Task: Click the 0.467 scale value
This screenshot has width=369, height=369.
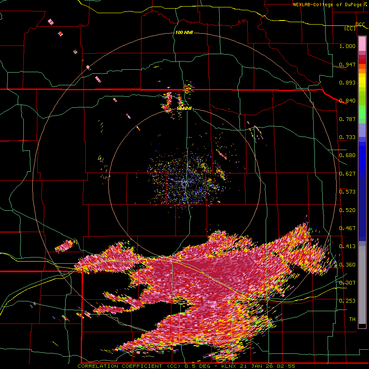Action: (x=347, y=228)
